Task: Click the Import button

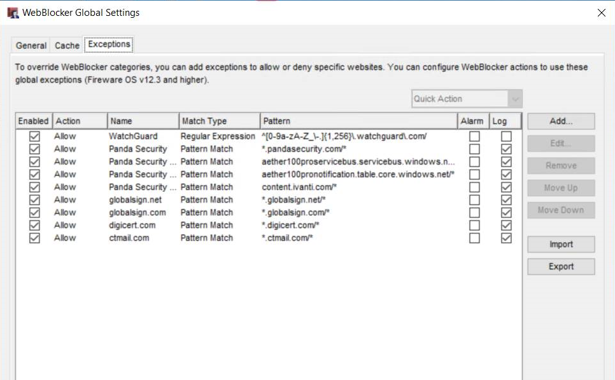Action: [x=560, y=244]
